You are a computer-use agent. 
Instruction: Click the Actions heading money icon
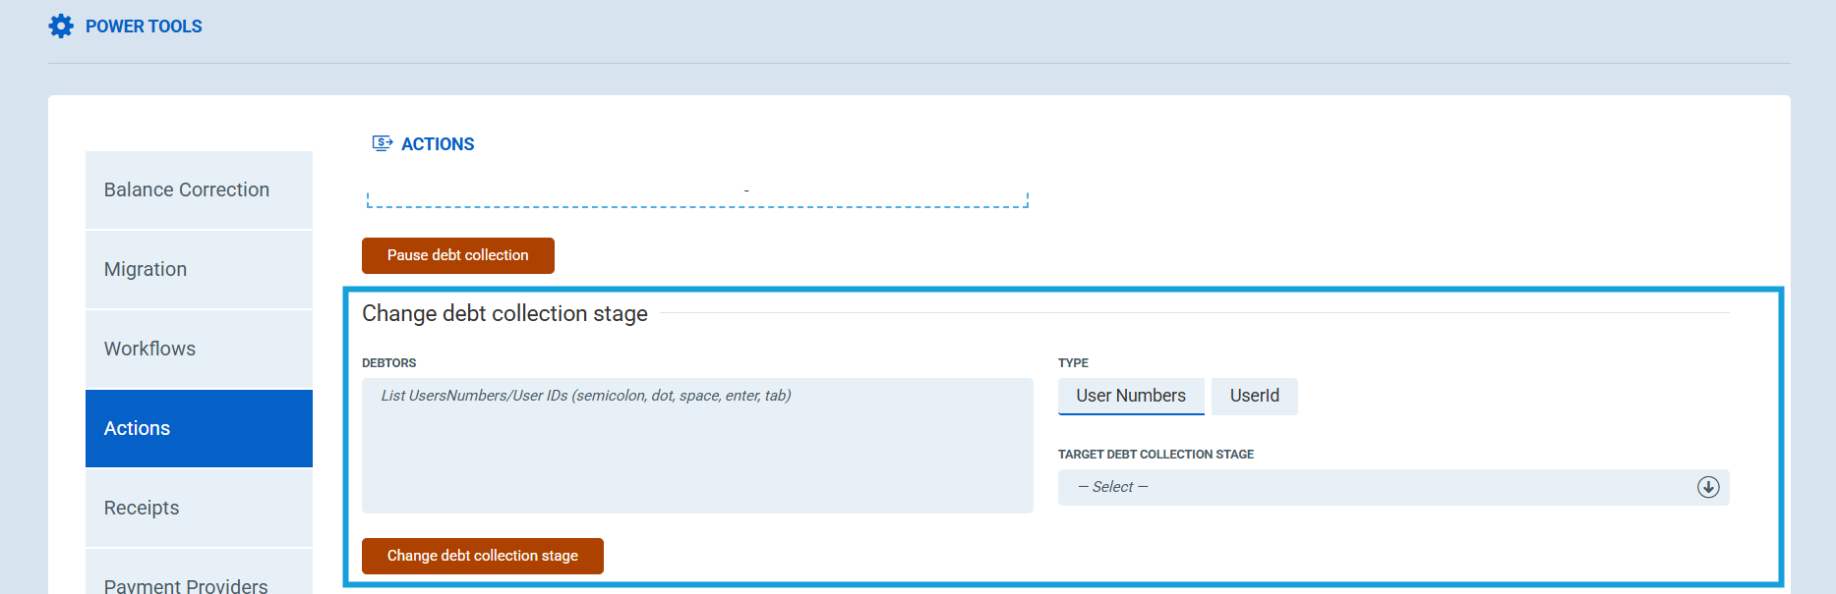(382, 143)
